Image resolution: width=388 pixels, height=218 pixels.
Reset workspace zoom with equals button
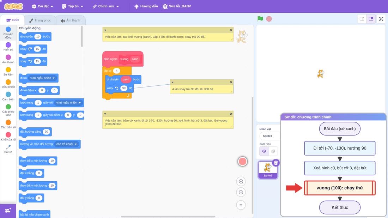click(x=241, y=205)
